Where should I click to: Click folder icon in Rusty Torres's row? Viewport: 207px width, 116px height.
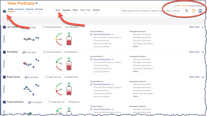[x=46, y=77]
